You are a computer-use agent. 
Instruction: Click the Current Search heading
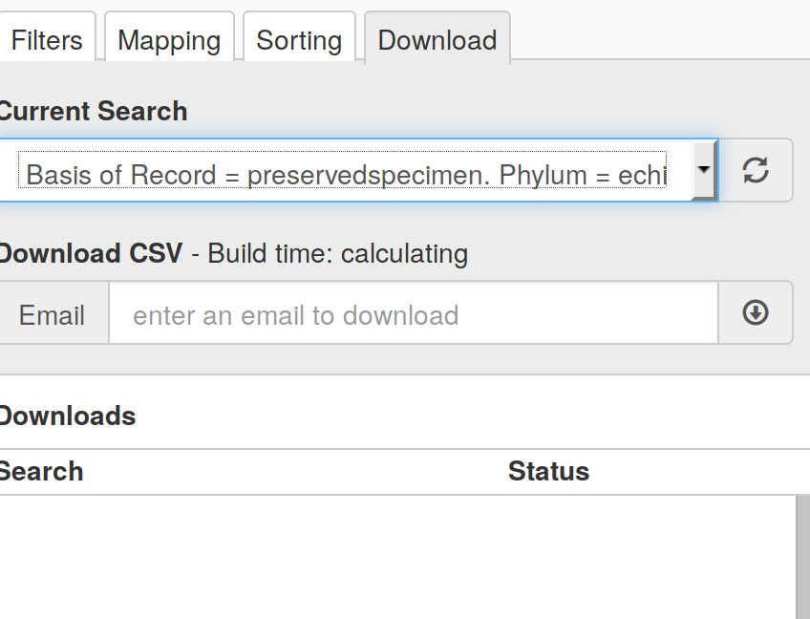click(x=93, y=111)
